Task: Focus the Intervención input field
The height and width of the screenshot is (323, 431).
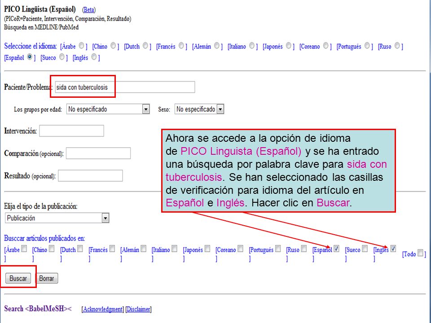Action: (71, 131)
